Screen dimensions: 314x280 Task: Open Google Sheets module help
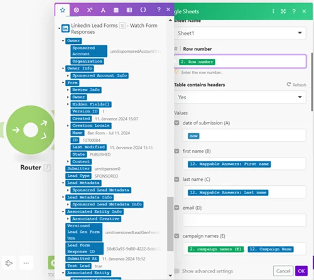(x=294, y=11)
